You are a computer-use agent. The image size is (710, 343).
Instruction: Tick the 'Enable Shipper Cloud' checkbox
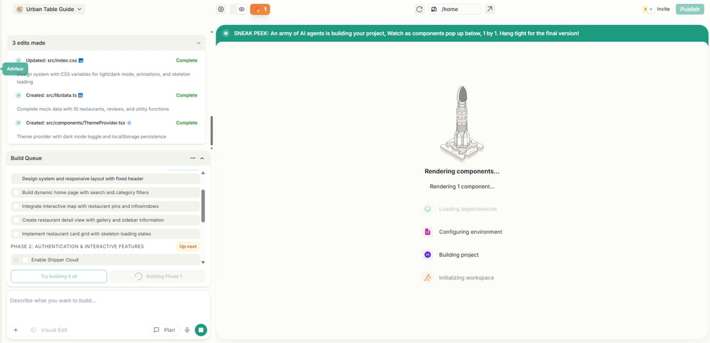pyautogui.click(x=25, y=260)
